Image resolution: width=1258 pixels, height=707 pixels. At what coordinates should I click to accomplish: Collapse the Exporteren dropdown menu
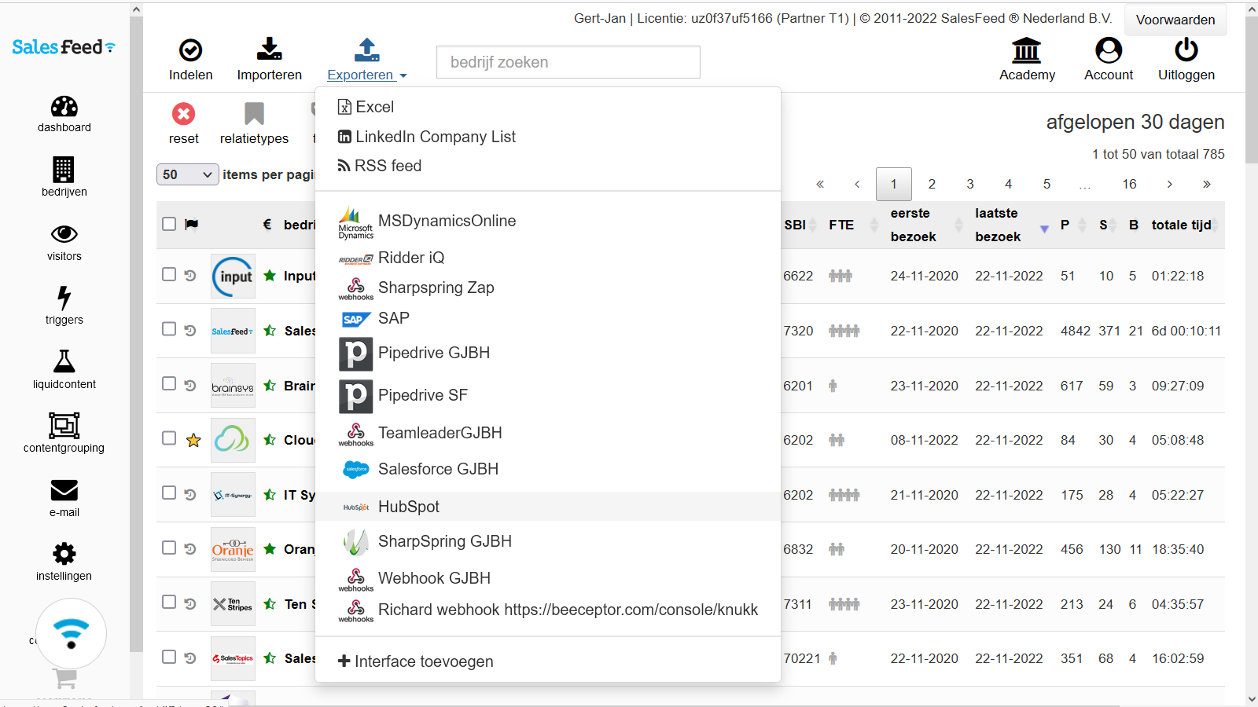click(366, 75)
